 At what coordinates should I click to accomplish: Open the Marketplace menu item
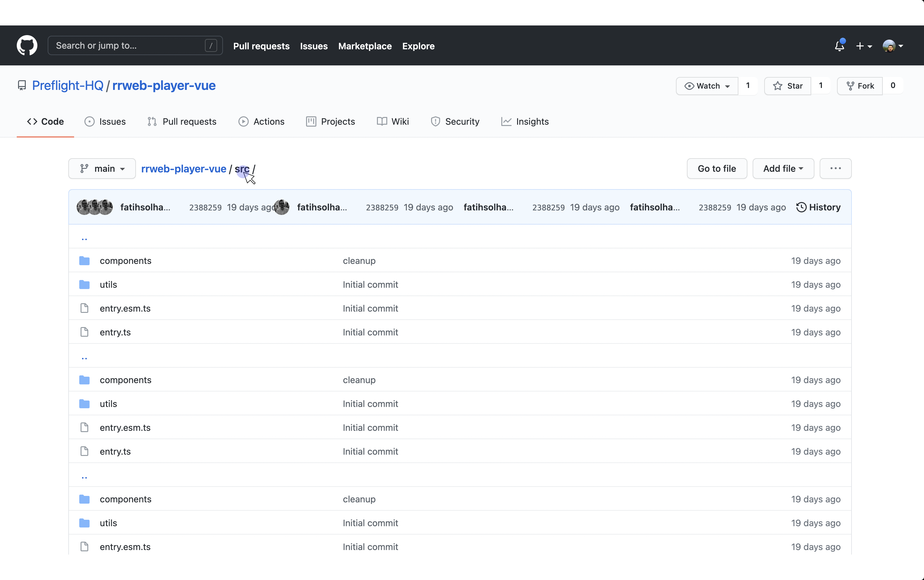pyautogui.click(x=364, y=46)
